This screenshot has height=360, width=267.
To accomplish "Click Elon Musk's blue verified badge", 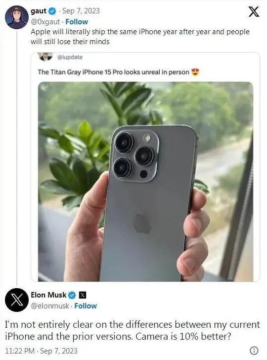I will pyautogui.click(x=72, y=295).
